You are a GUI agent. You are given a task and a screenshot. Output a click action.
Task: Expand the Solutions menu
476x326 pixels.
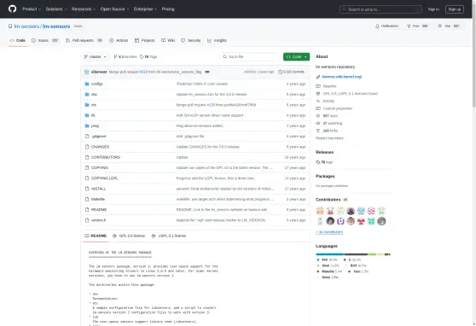(56, 9)
